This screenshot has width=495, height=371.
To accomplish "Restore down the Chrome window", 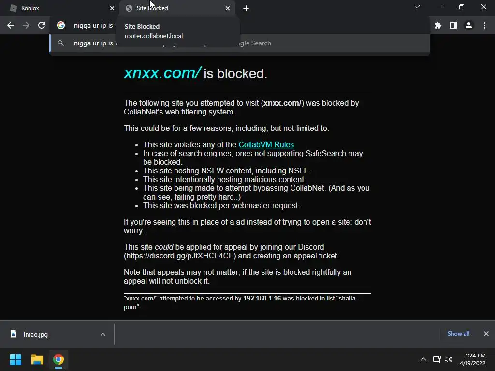I will pyautogui.click(x=462, y=7).
